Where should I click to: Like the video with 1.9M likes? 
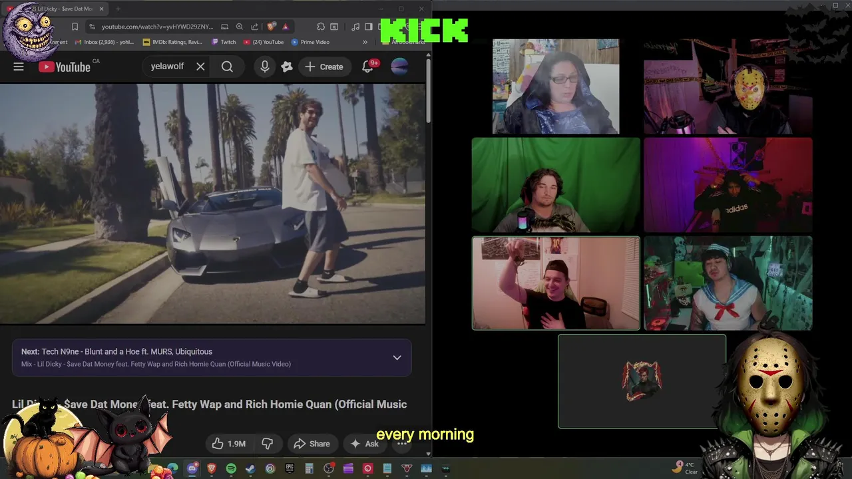[229, 444]
